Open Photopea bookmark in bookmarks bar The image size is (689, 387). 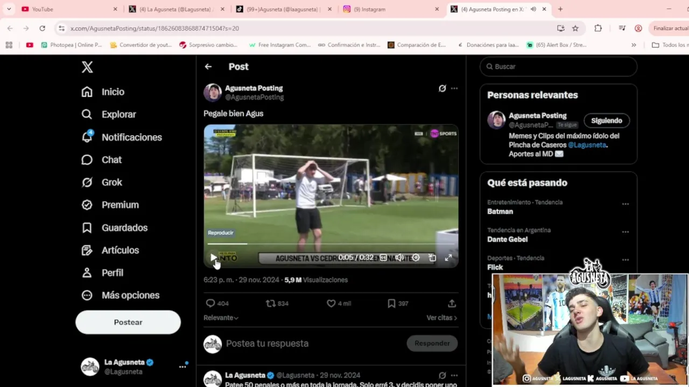71,45
